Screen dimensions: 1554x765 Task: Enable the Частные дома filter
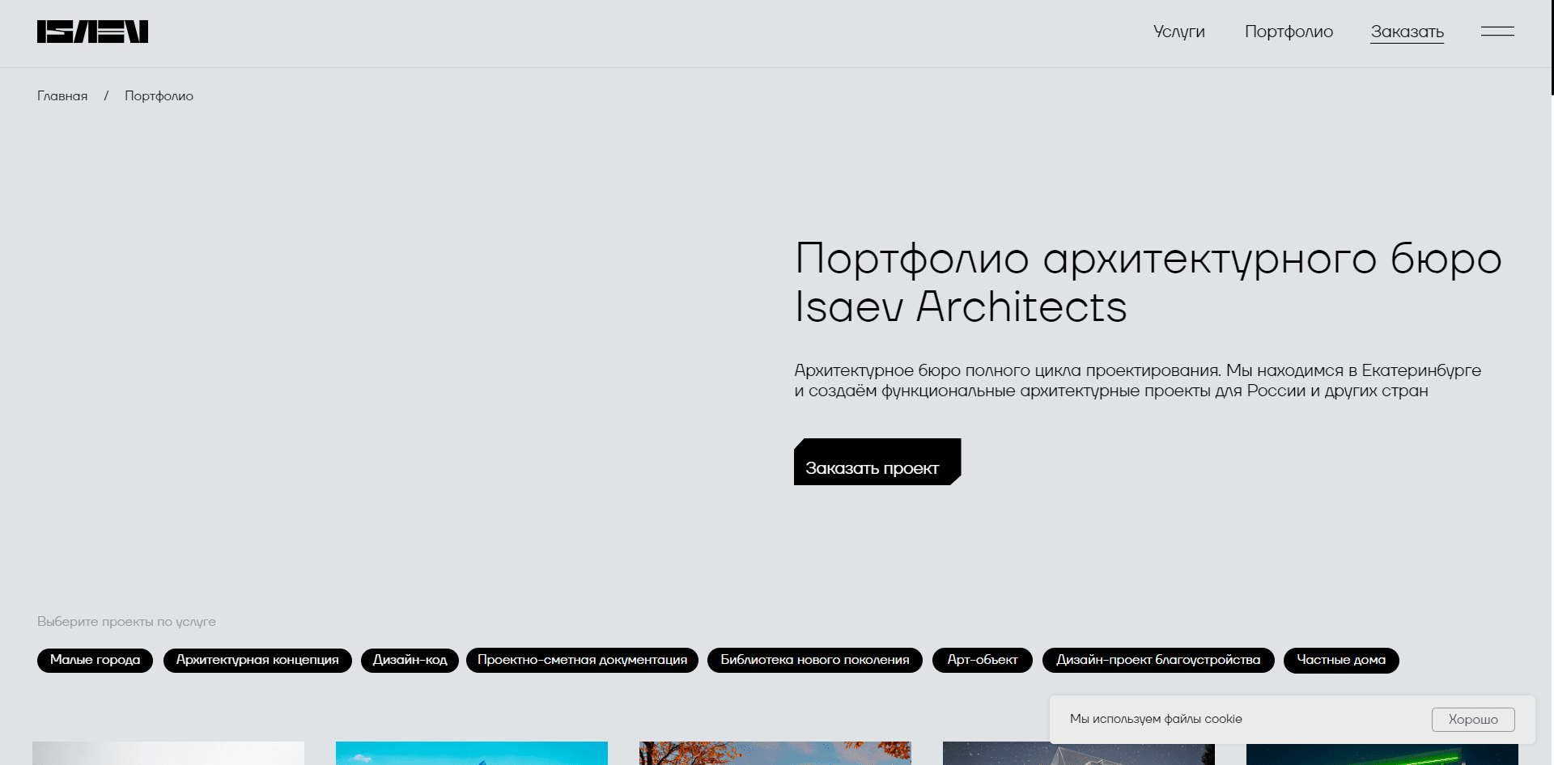[x=1340, y=660]
